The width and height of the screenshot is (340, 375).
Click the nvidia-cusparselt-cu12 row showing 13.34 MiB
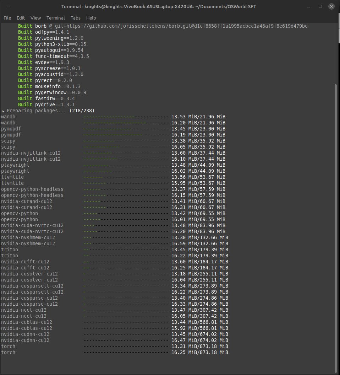(115, 286)
